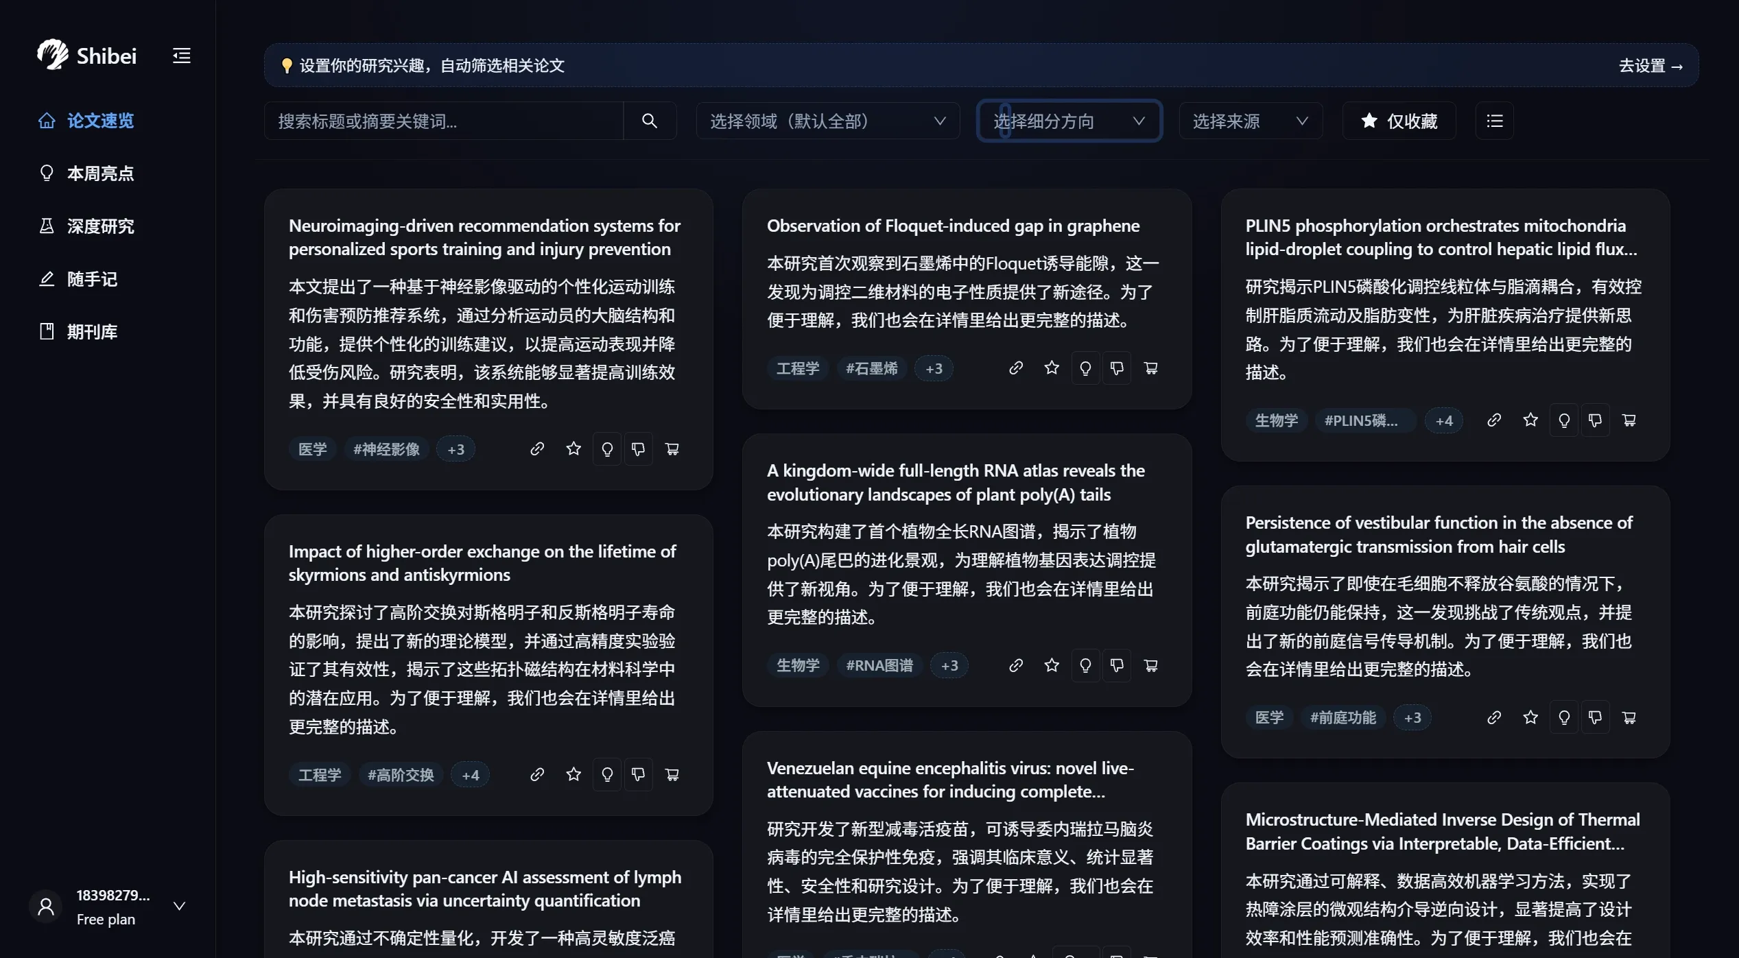This screenshot has width=1739, height=958.
Task: Select 本周亮点 in the sidebar
Action: coord(99,173)
